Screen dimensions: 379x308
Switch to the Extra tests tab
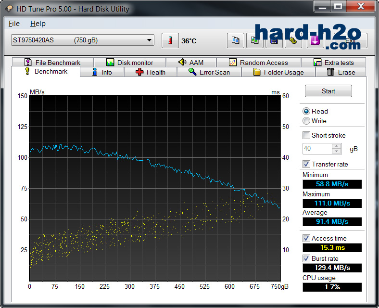334,63
